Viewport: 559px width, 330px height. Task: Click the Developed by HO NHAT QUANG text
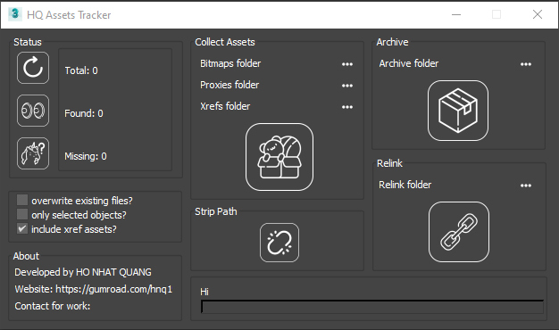click(83, 272)
